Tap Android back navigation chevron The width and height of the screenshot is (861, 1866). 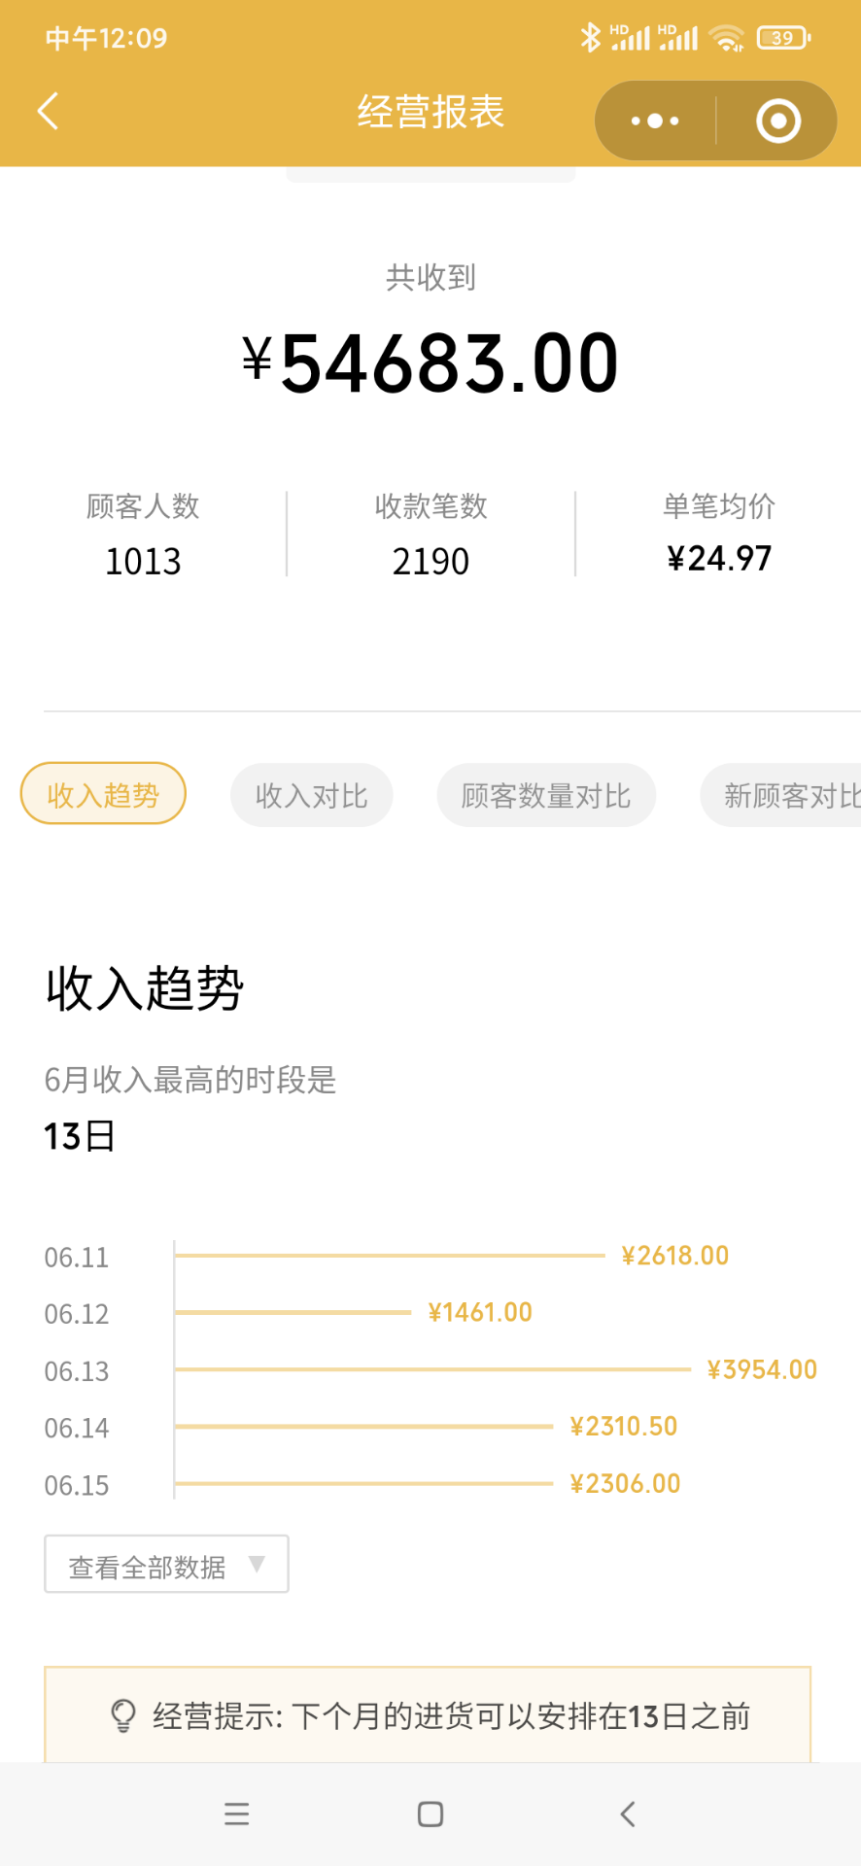[628, 1814]
